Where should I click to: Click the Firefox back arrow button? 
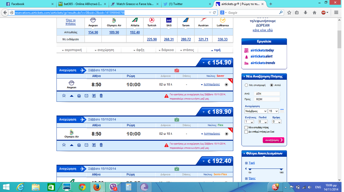pos(5,13)
